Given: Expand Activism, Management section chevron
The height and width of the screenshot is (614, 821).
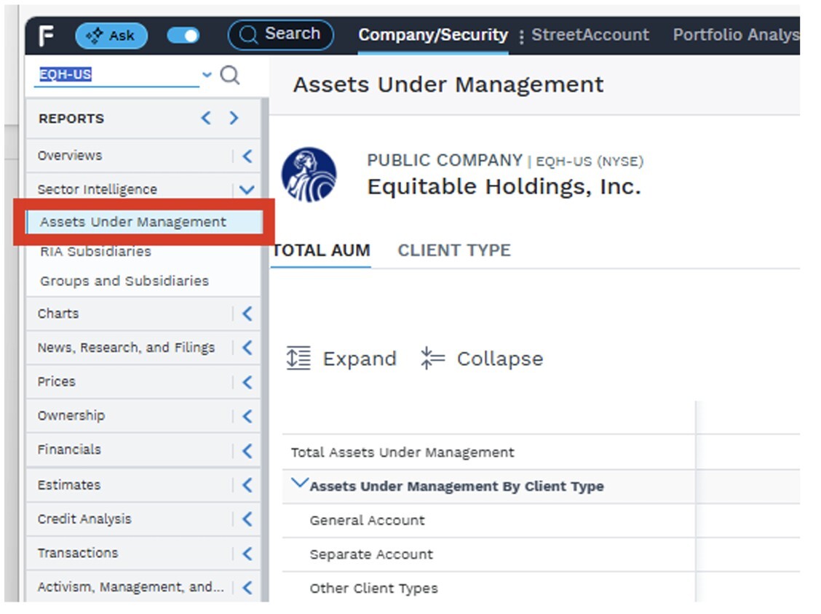Looking at the screenshot, I should pos(247,587).
